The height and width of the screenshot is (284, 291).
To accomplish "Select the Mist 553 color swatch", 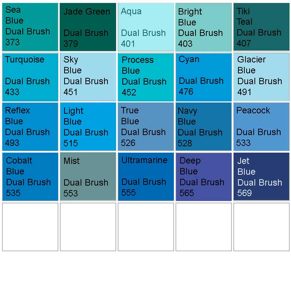I will (88, 177).
